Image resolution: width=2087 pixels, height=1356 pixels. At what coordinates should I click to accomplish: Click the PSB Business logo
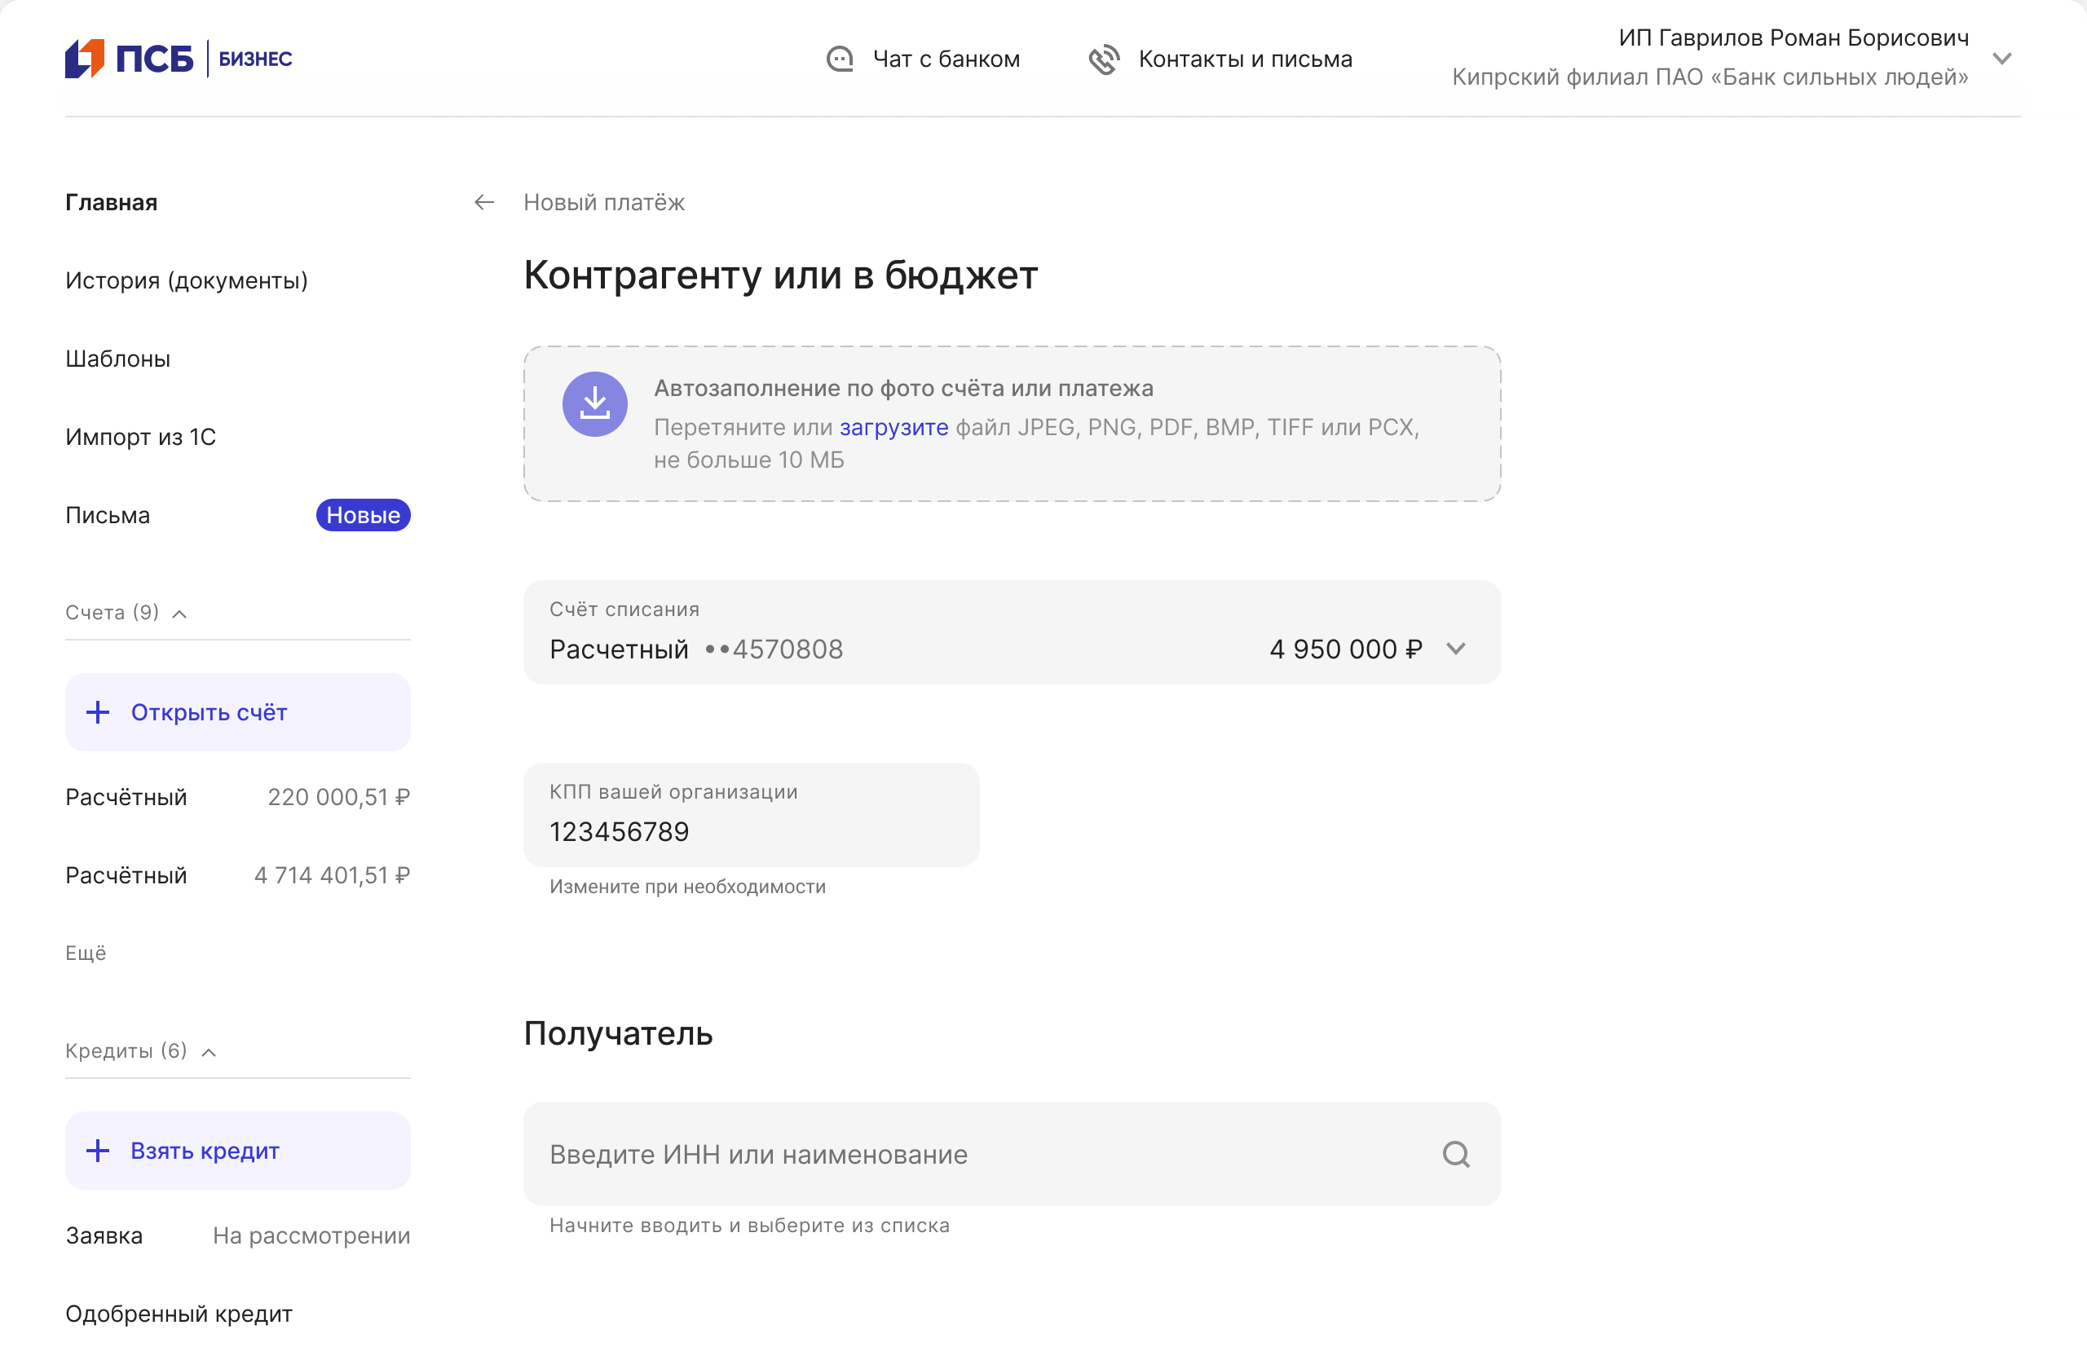click(x=178, y=59)
